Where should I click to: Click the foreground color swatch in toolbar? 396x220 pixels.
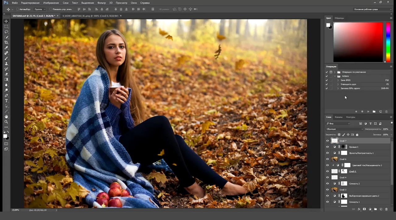[5, 136]
